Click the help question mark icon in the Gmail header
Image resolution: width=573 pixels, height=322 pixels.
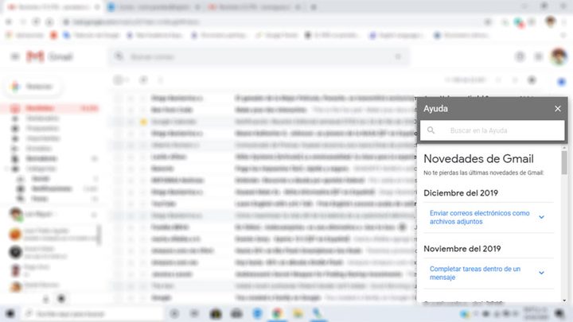[520, 56]
